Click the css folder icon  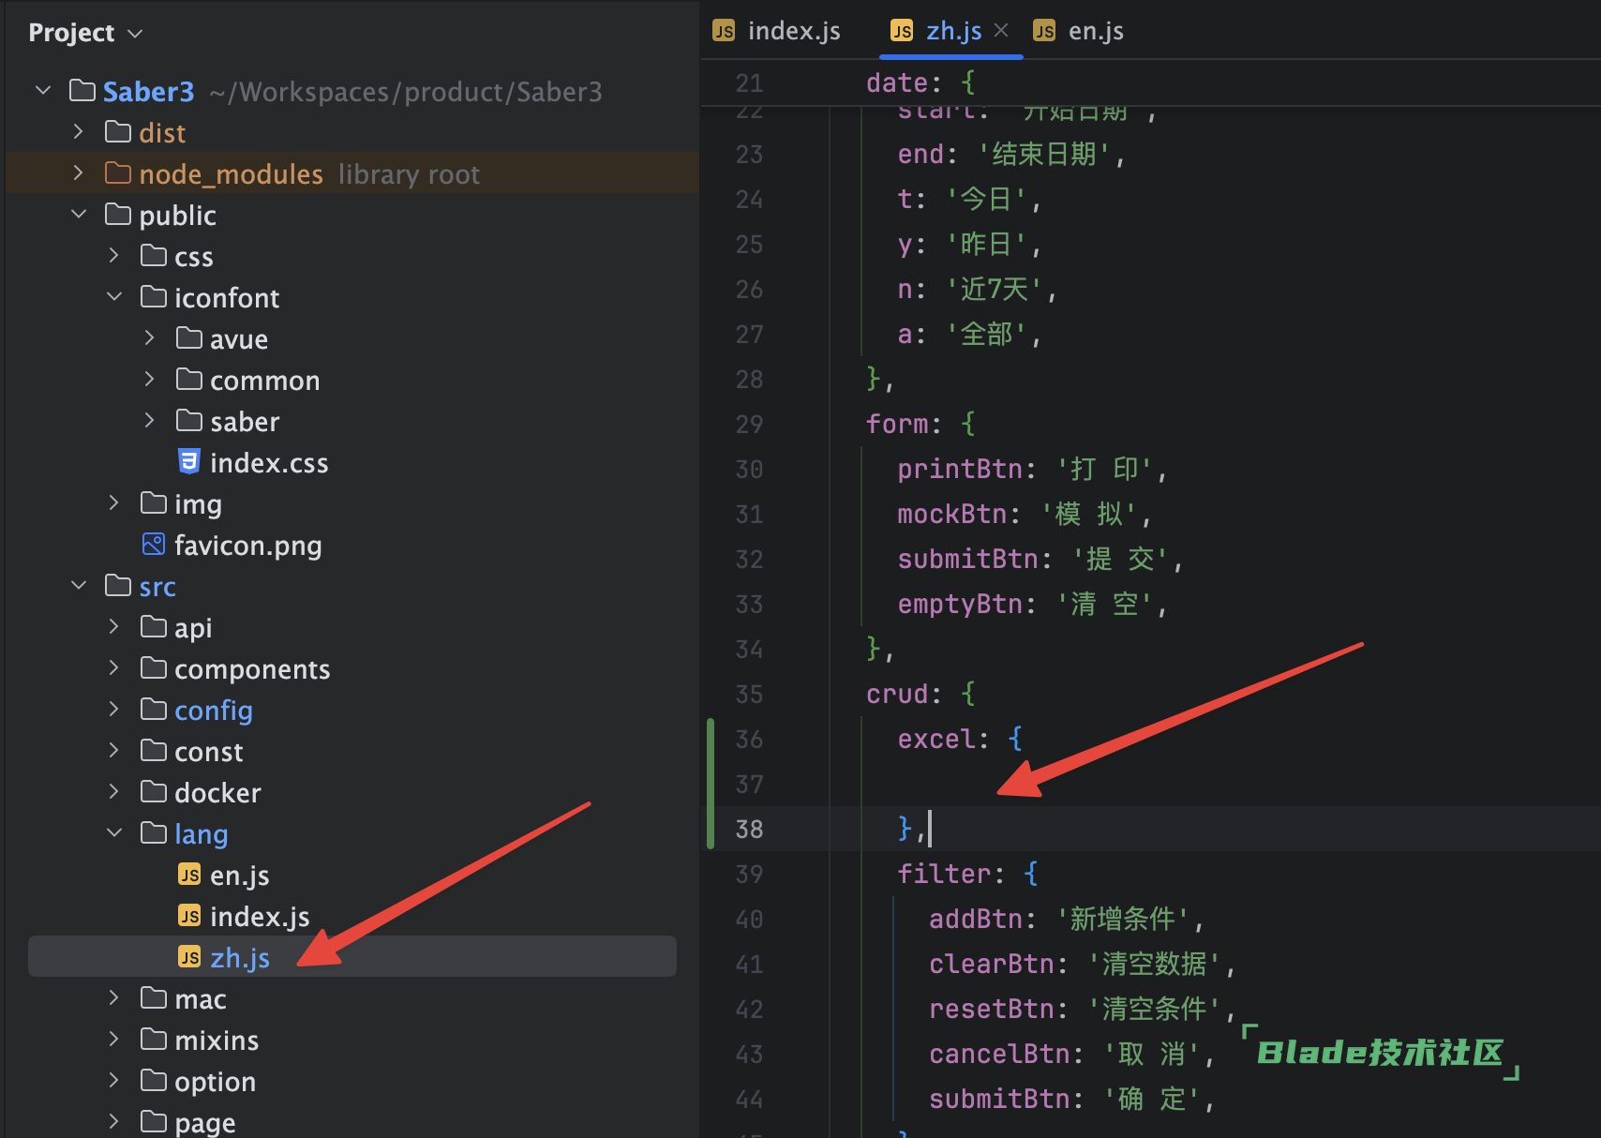coord(154,255)
